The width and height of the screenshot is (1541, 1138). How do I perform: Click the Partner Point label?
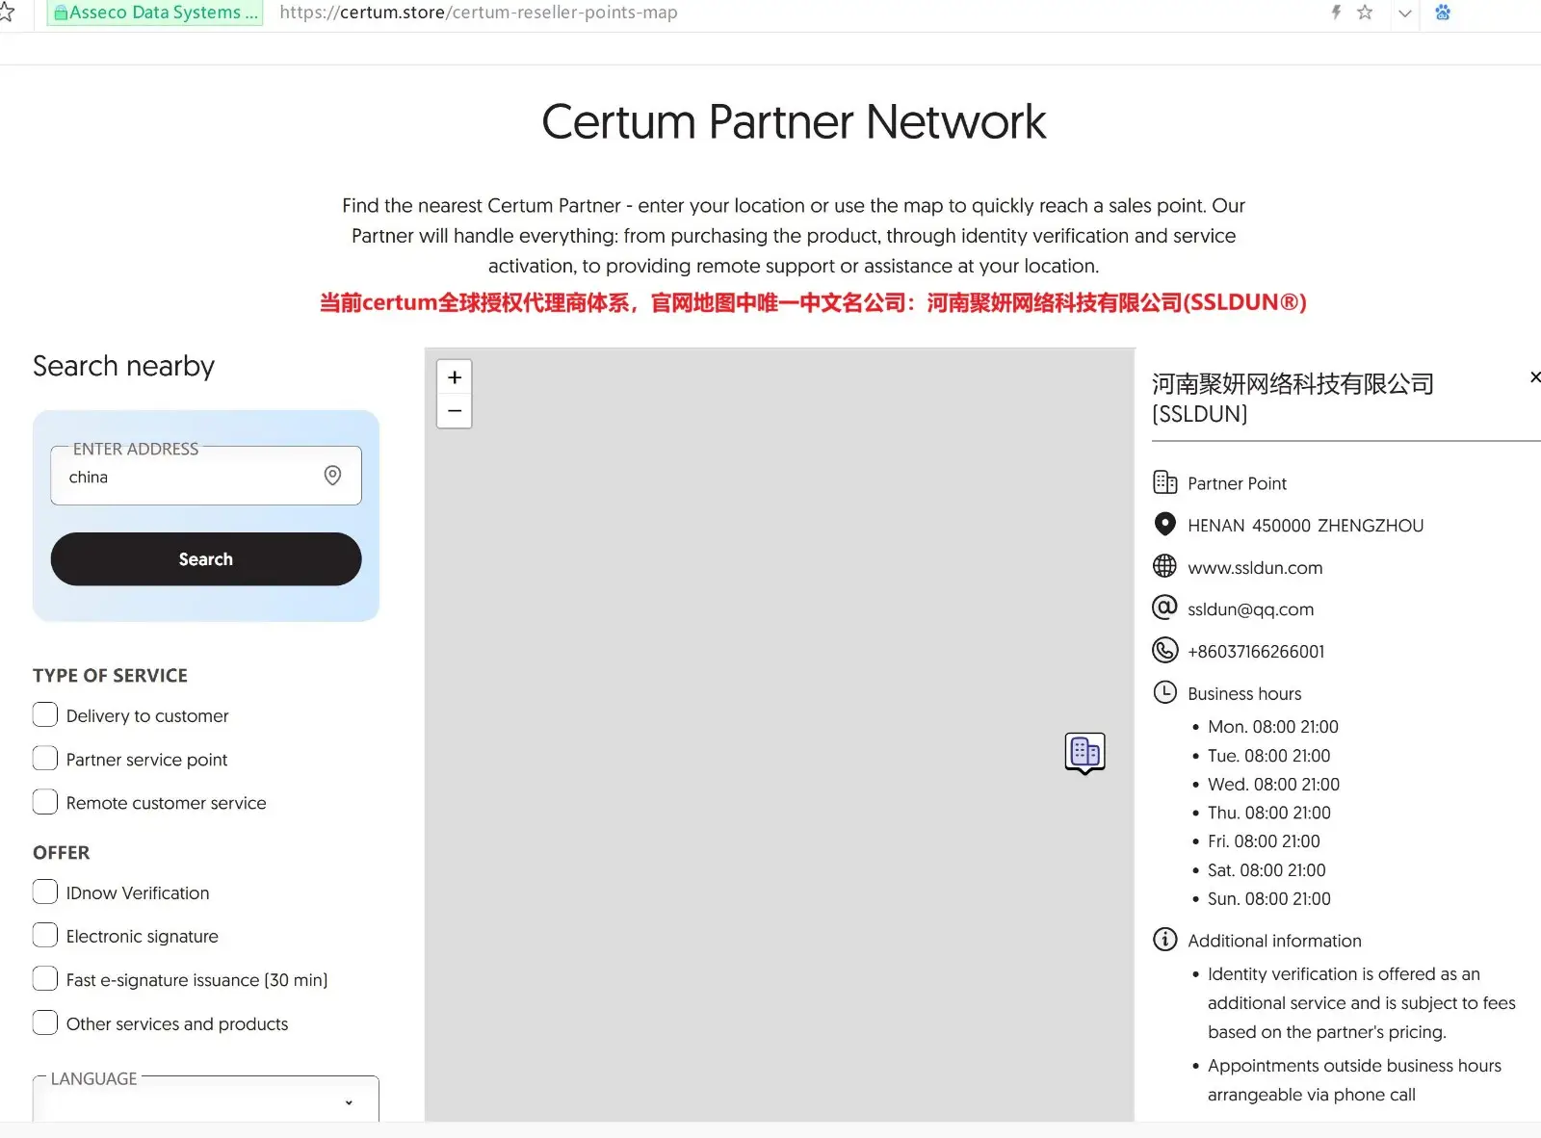tap(1237, 483)
